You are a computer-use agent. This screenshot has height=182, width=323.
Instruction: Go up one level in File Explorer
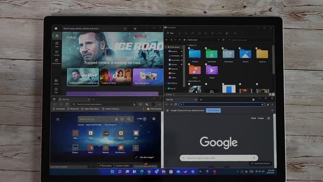pos(180,40)
